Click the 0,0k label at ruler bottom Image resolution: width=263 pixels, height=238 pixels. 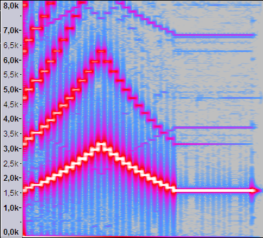(11, 232)
